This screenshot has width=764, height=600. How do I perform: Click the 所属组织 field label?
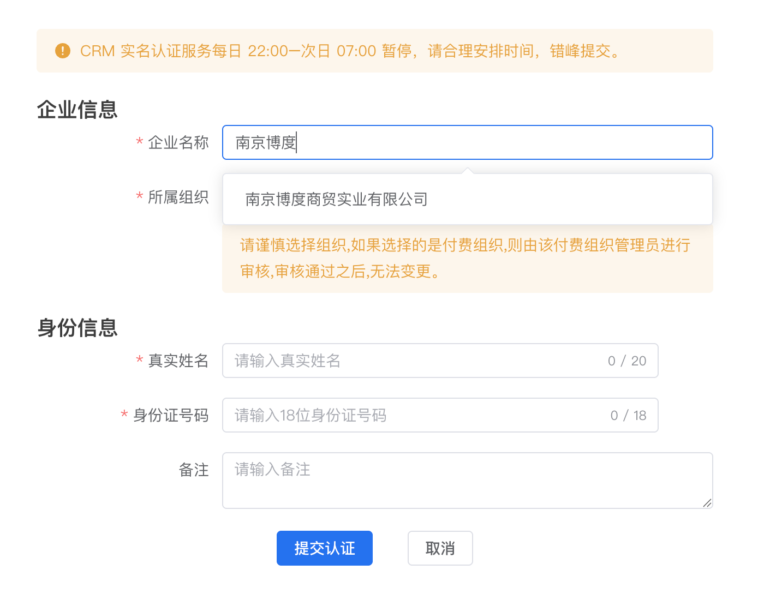[x=178, y=197]
